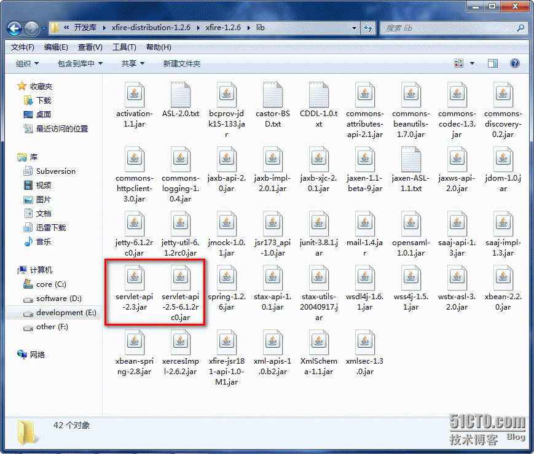Select the commons-discovery-0.2.jar icon
534x454 pixels.
click(x=503, y=95)
